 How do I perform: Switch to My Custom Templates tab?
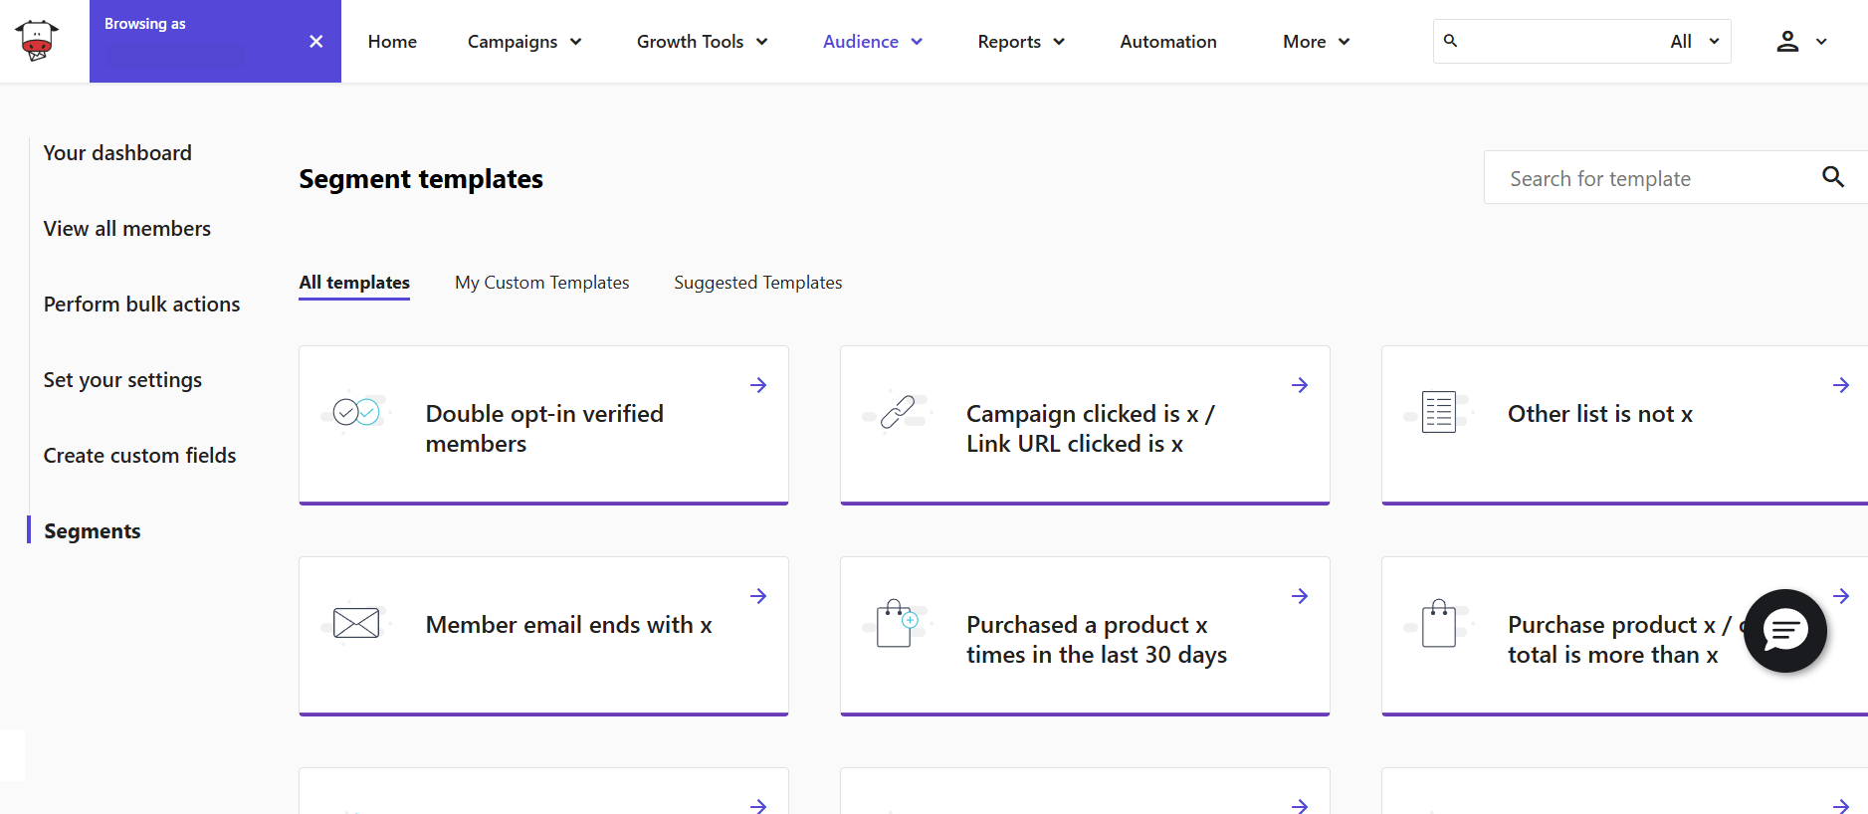pyautogui.click(x=542, y=283)
